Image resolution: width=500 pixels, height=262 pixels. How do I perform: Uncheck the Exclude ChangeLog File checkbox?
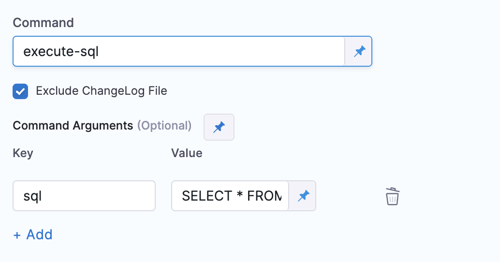coord(20,91)
